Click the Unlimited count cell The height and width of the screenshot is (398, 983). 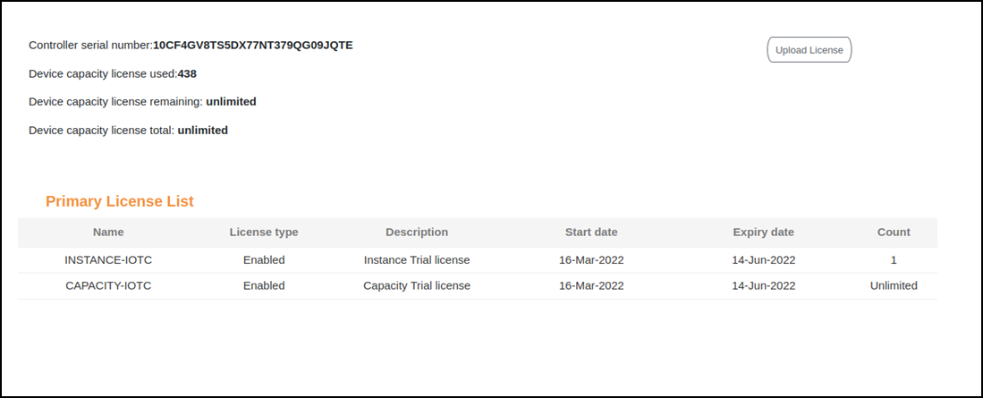point(894,286)
